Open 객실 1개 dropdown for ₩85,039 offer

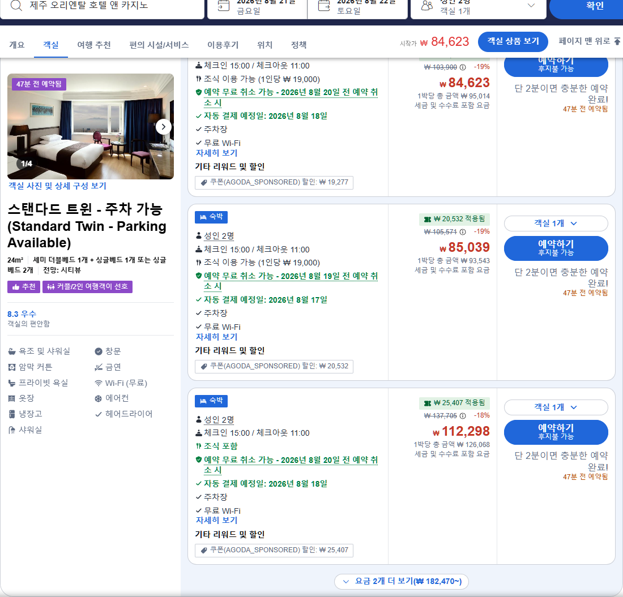point(556,224)
